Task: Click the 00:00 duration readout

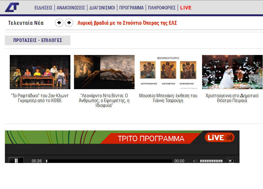Action: pos(179,161)
